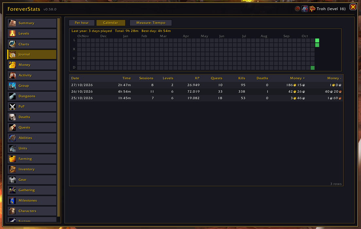The image size is (361, 229).
Task: Open the Abilities book icon
Action: click(x=12, y=138)
